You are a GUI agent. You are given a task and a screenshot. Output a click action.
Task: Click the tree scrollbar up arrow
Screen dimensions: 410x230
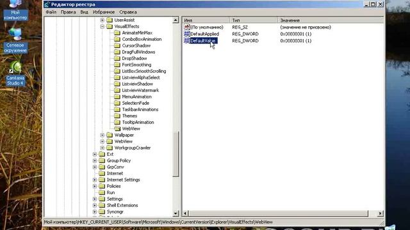(x=176, y=20)
